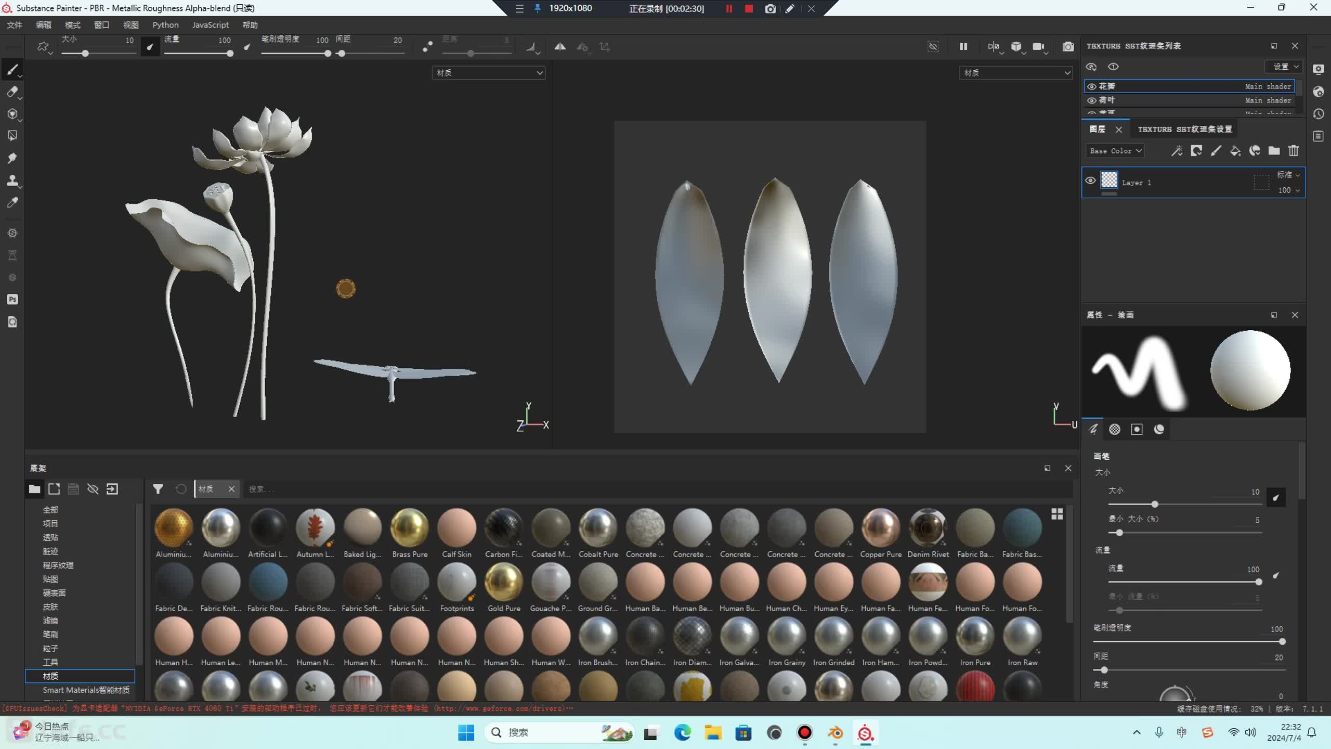Viewport: 1331px width, 749px height.
Task: Open the Python menu
Action: tap(165, 25)
